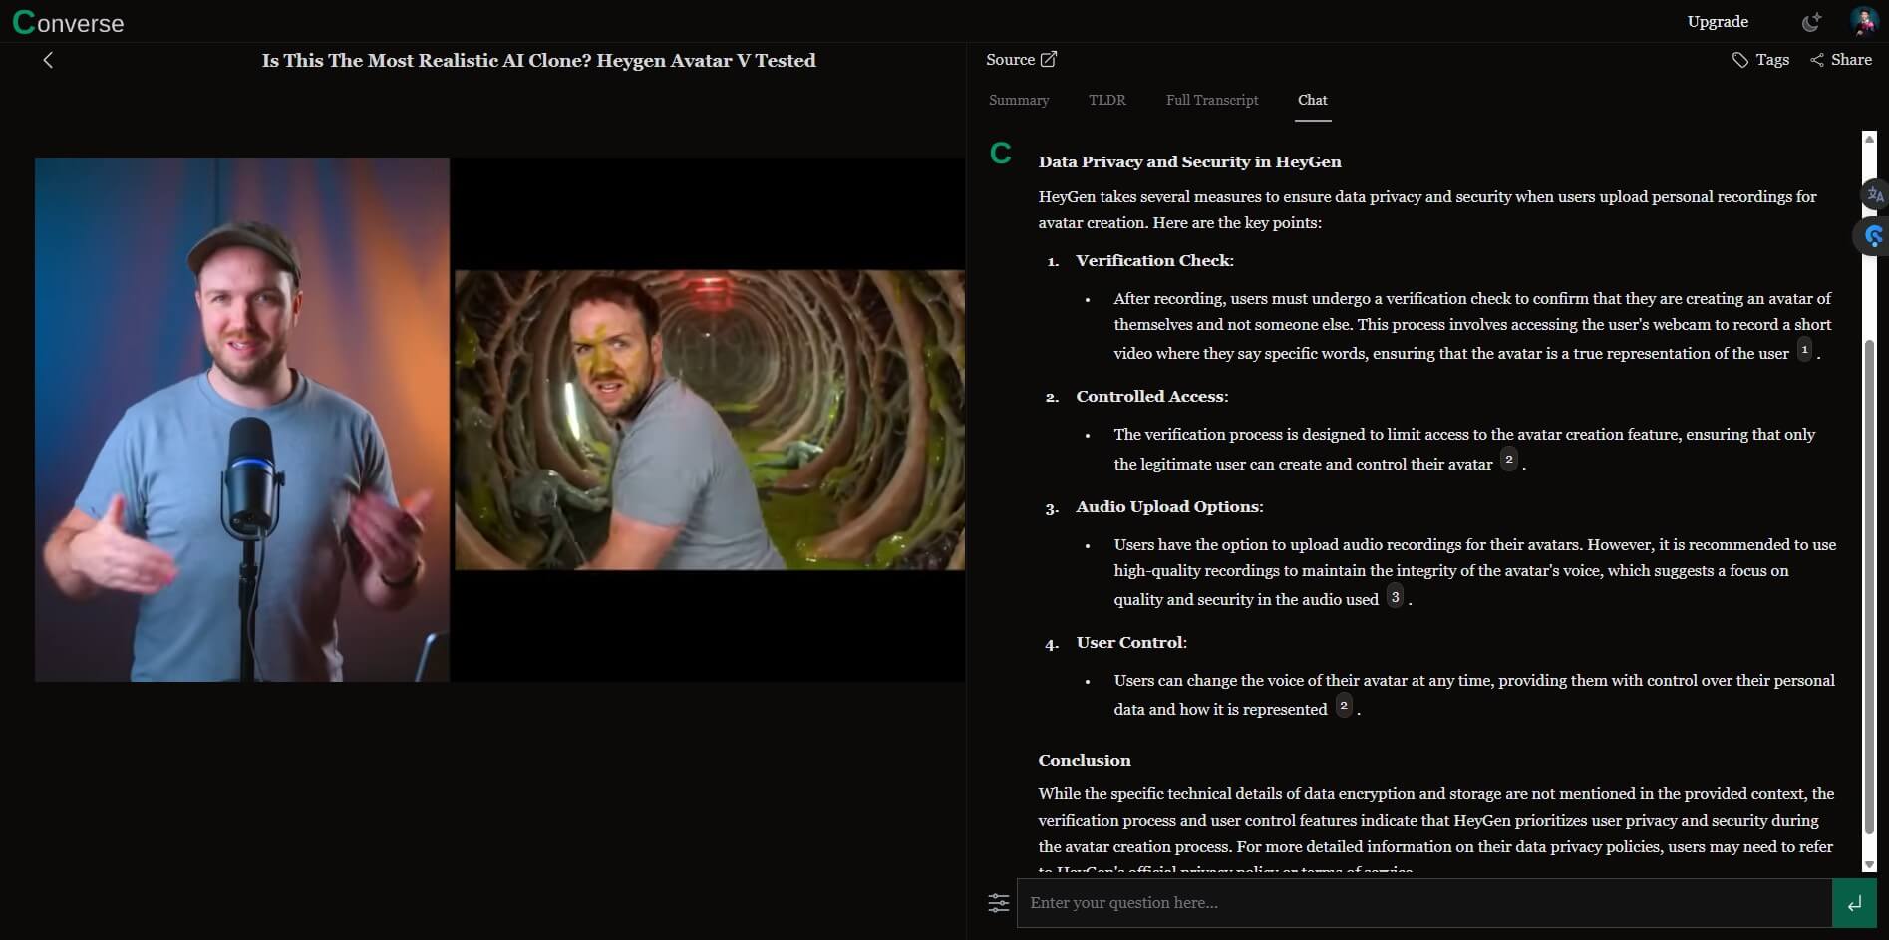Switch to the TLDR tab
Viewport: 1889px width, 940px height.
pyautogui.click(x=1107, y=100)
